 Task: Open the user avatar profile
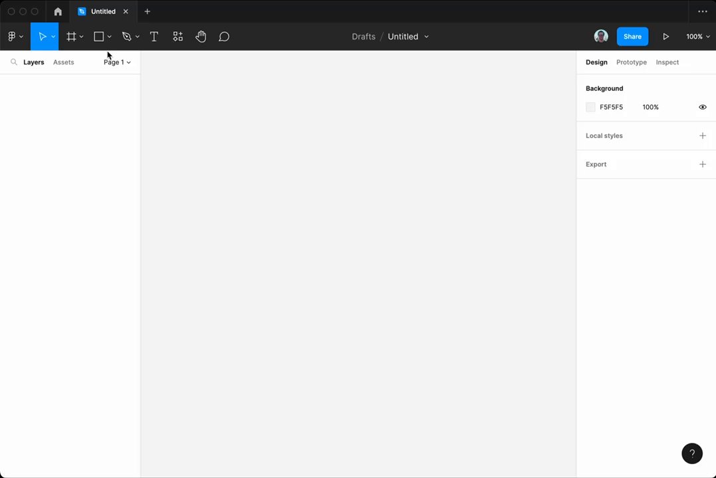pos(601,36)
